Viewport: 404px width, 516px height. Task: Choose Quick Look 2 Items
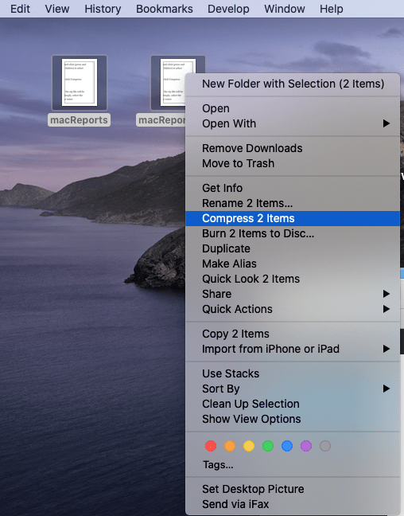click(293, 279)
